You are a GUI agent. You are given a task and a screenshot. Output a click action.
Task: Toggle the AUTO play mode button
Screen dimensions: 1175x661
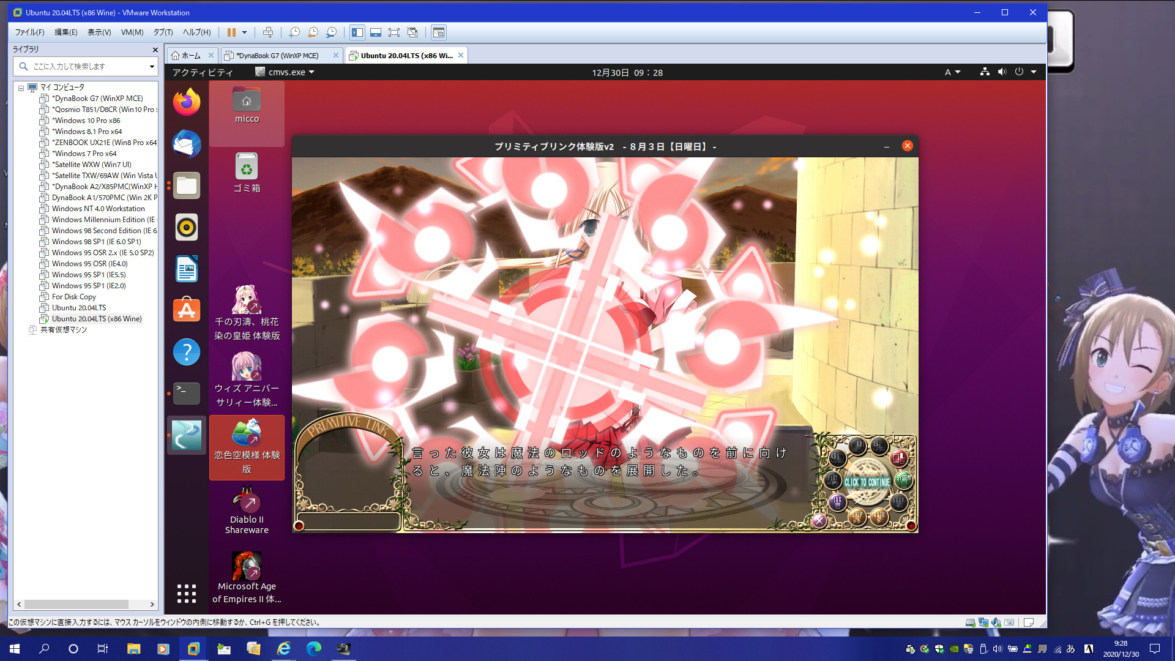pyautogui.click(x=879, y=517)
